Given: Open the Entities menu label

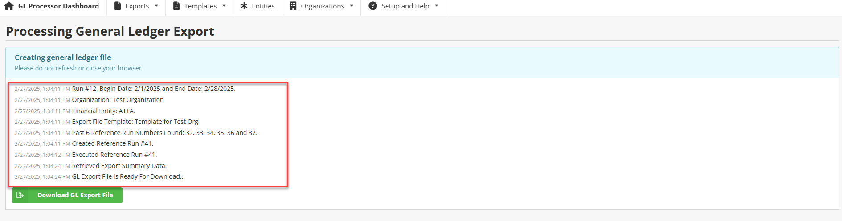Looking at the screenshot, I should click(263, 6).
